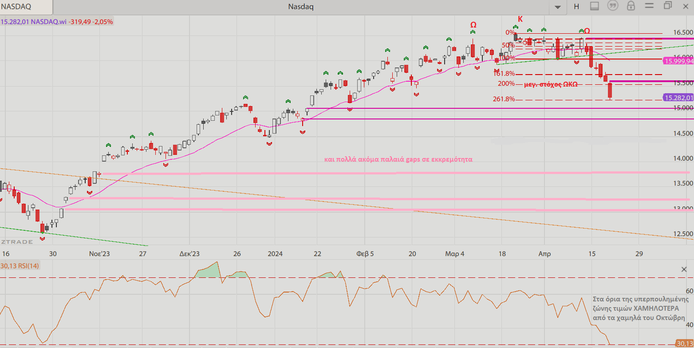
Task: Click the 'Απρ' date axis label
Action: pos(544,254)
